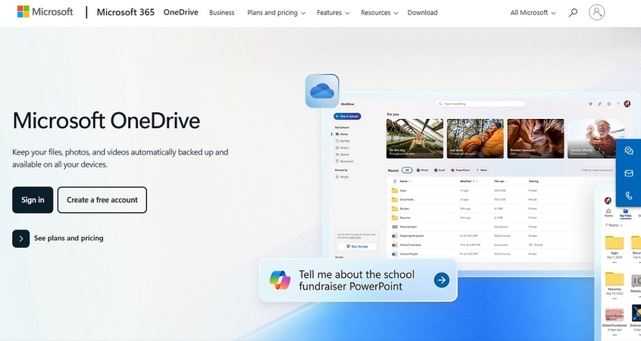Click the New & Upload button in the preview
The image size is (641, 341).
coord(347,116)
